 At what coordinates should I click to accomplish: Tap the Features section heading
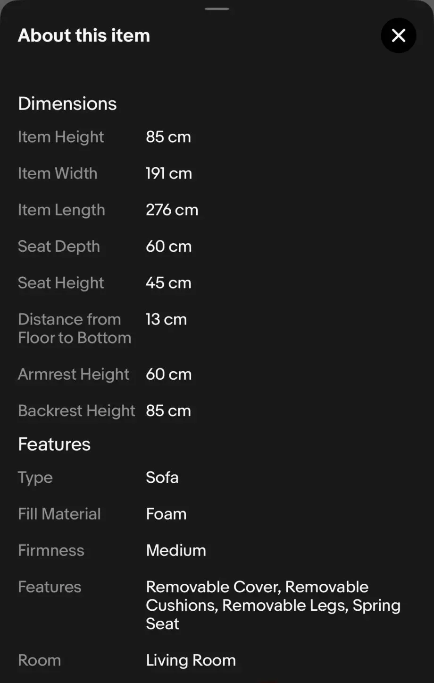pyautogui.click(x=54, y=444)
